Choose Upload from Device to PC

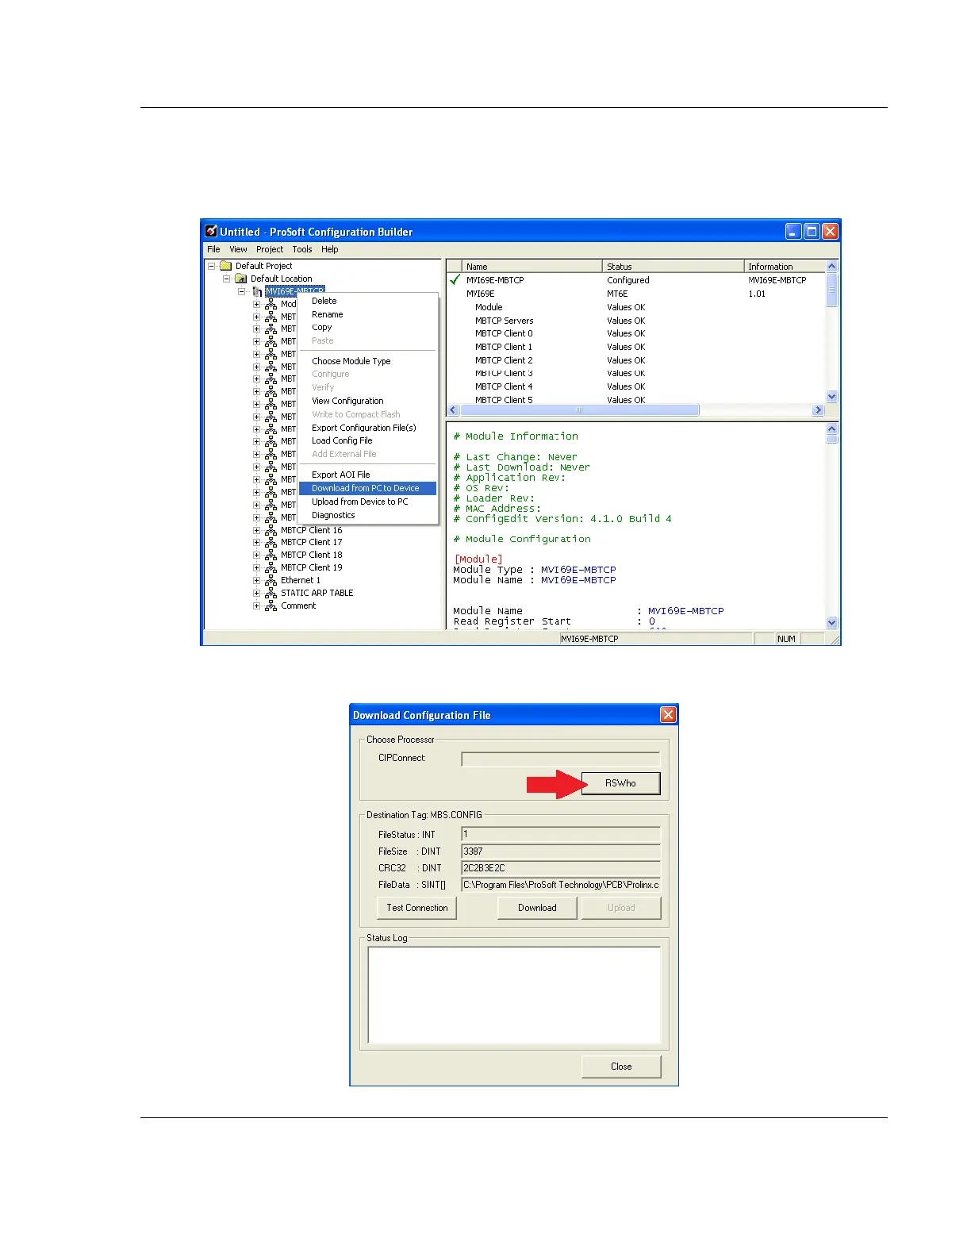pyautogui.click(x=367, y=502)
